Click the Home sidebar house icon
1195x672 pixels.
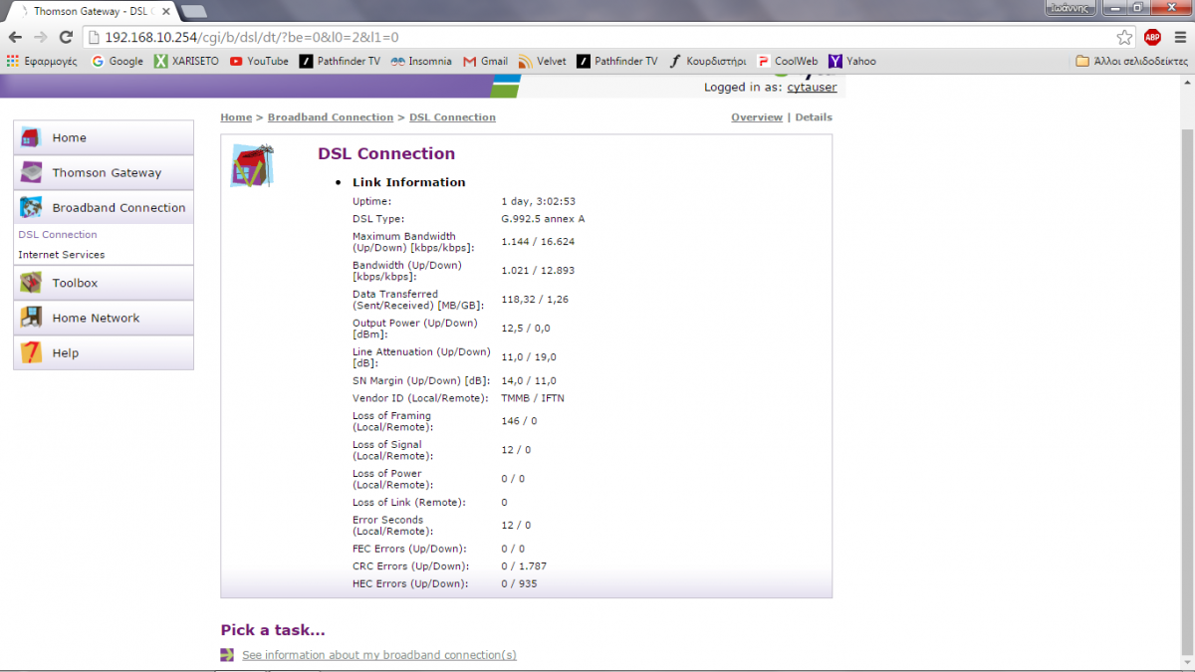pyautogui.click(x=32, y=137)
